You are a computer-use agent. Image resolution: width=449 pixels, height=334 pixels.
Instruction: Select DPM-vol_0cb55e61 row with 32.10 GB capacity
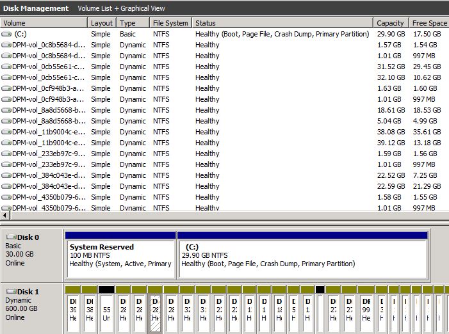tap(224, 77)
